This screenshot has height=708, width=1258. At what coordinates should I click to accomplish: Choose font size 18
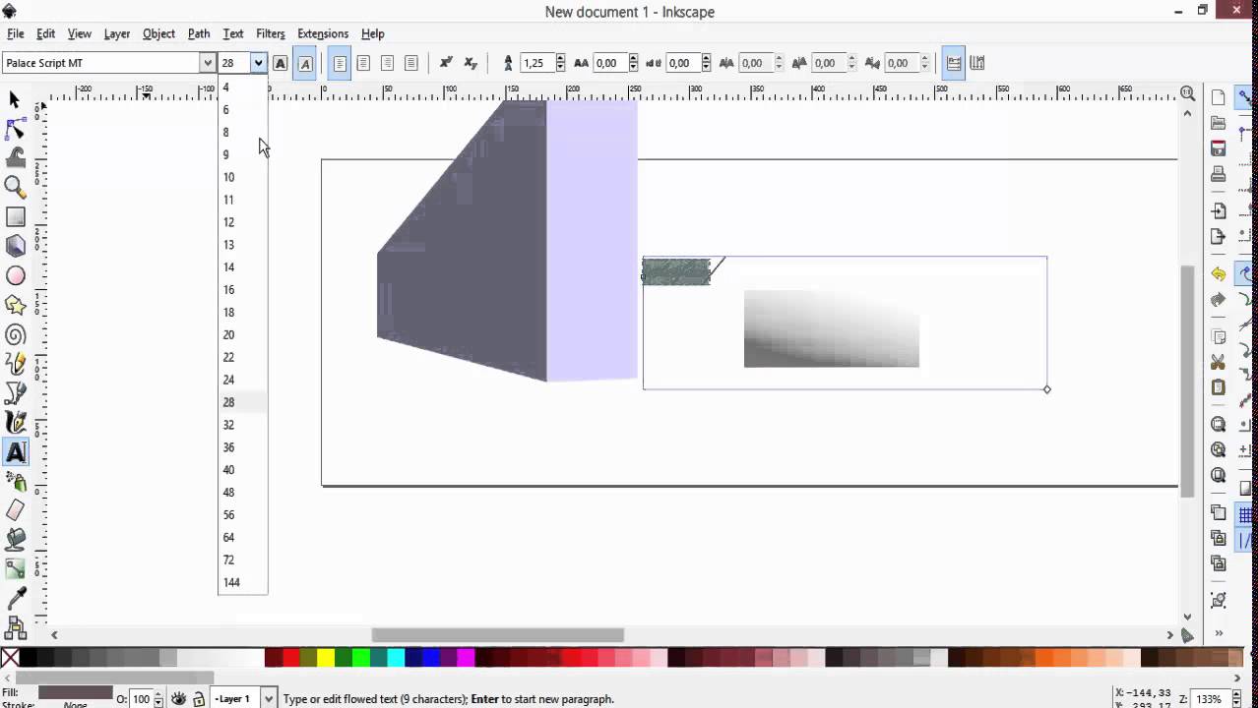[x=242, y=312]
